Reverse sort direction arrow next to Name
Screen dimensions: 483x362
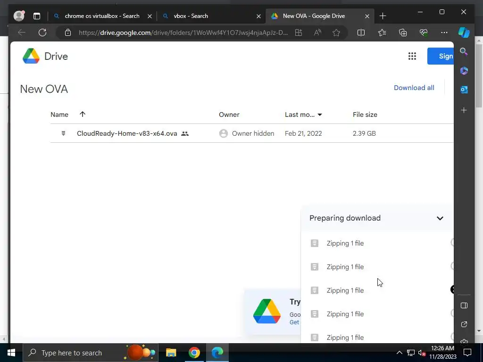(x=82, y=114)
